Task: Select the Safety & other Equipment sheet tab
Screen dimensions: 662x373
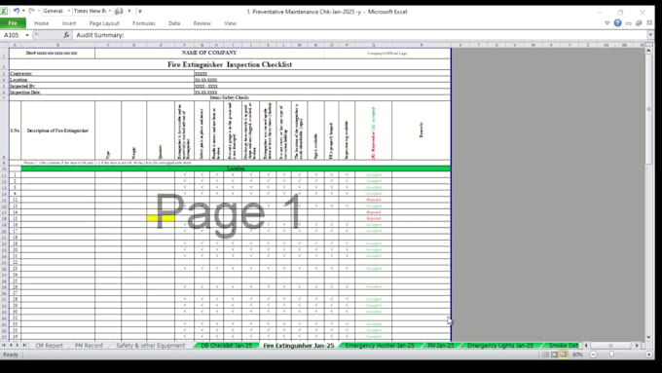Action: pyautogui.click(x=151, y=346)
